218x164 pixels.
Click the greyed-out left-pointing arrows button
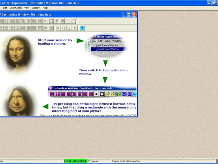point(51,28)
